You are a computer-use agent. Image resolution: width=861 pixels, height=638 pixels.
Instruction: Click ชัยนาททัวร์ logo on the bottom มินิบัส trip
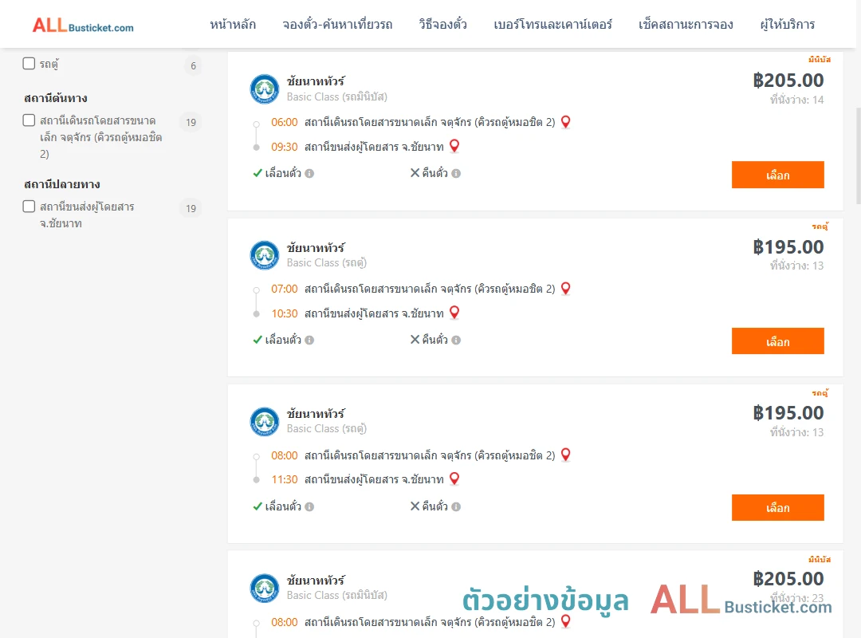(x=265, y=588)
